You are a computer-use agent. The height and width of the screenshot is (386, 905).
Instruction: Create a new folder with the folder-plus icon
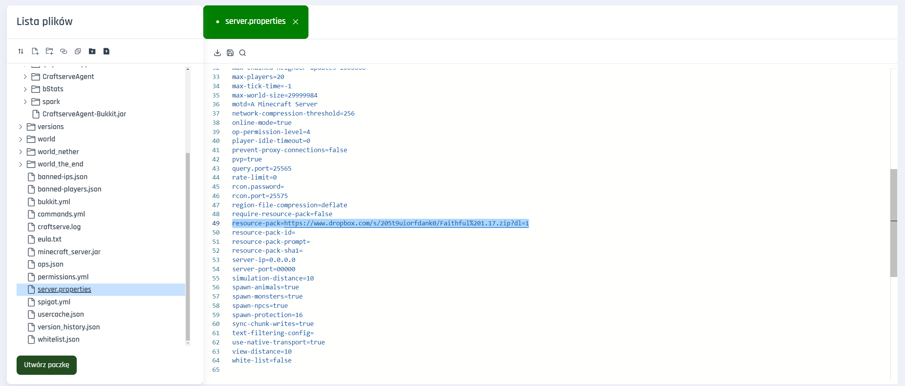[49, 51]
